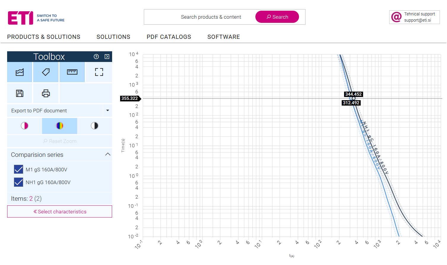Click the save floppy disk icon

point(20,93)
